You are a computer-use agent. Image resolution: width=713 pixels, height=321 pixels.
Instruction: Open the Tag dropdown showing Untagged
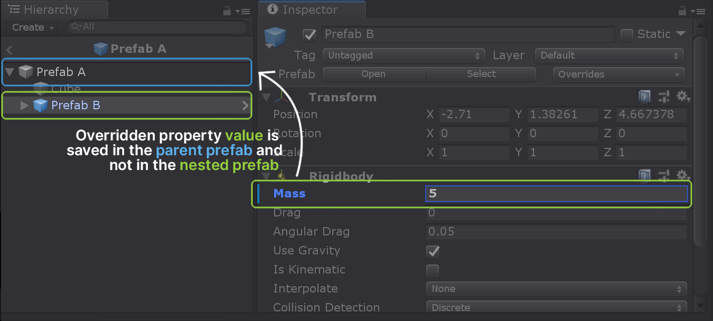(x=404, y=55)
